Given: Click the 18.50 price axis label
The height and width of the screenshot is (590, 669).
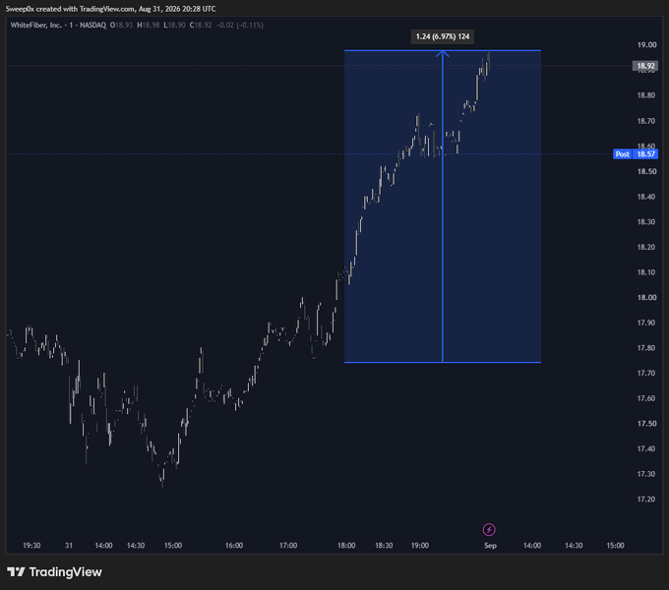Looking at the screenshot, I should point(646,171).
